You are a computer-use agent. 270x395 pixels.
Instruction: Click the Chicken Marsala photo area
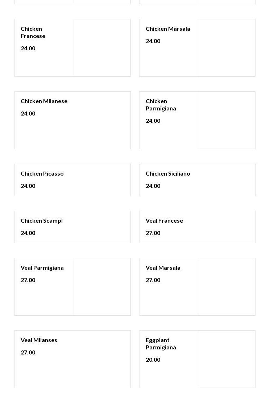227,48
